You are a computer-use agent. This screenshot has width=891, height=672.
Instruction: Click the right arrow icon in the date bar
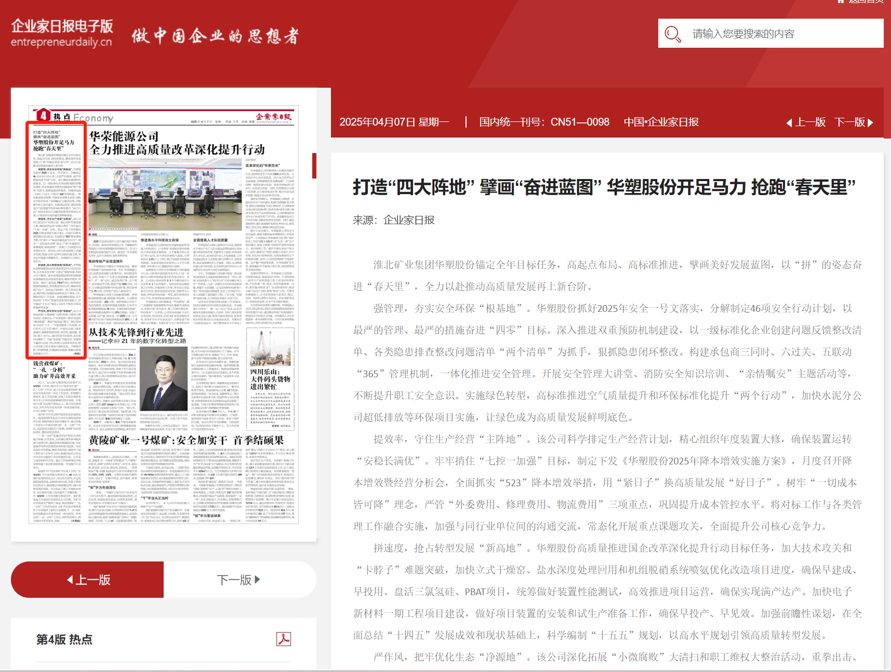(x=871, y=122)
